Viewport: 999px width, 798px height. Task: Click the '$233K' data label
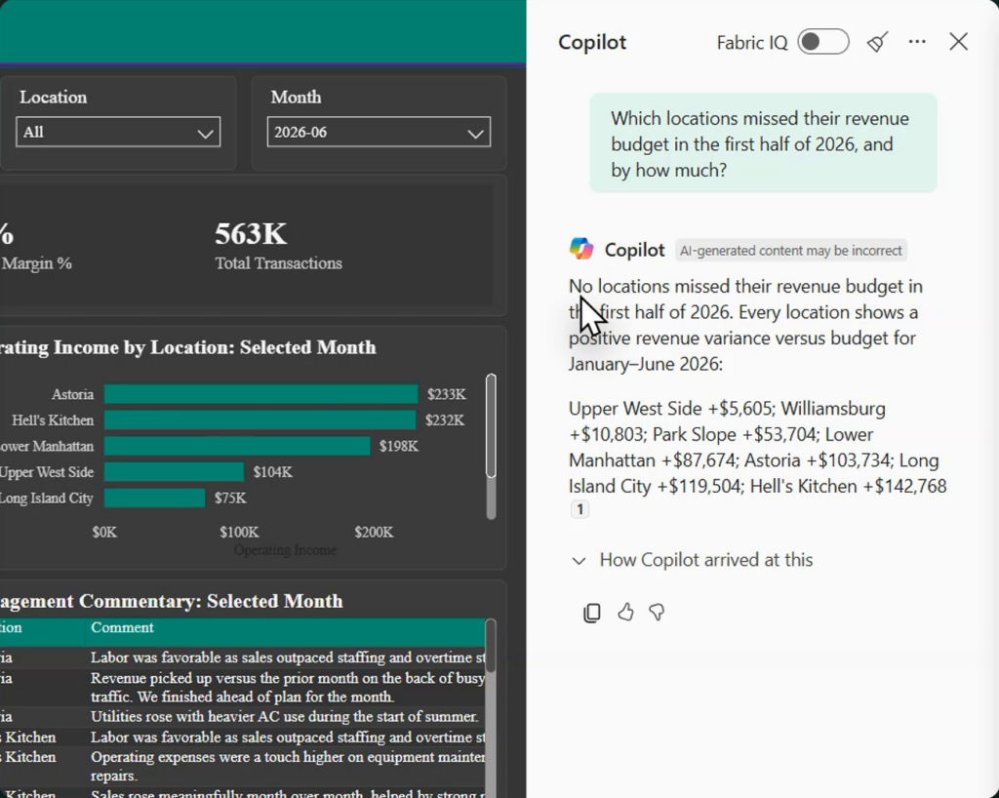[447, 394]
